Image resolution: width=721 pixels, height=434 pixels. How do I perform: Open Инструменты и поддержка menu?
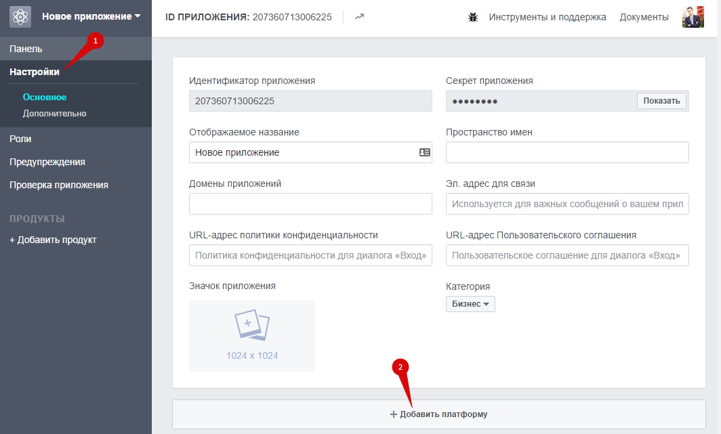pos(547,17)
